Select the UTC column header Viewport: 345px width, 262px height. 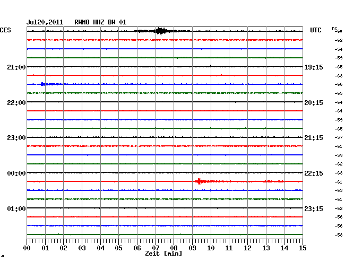click(315, 30)
